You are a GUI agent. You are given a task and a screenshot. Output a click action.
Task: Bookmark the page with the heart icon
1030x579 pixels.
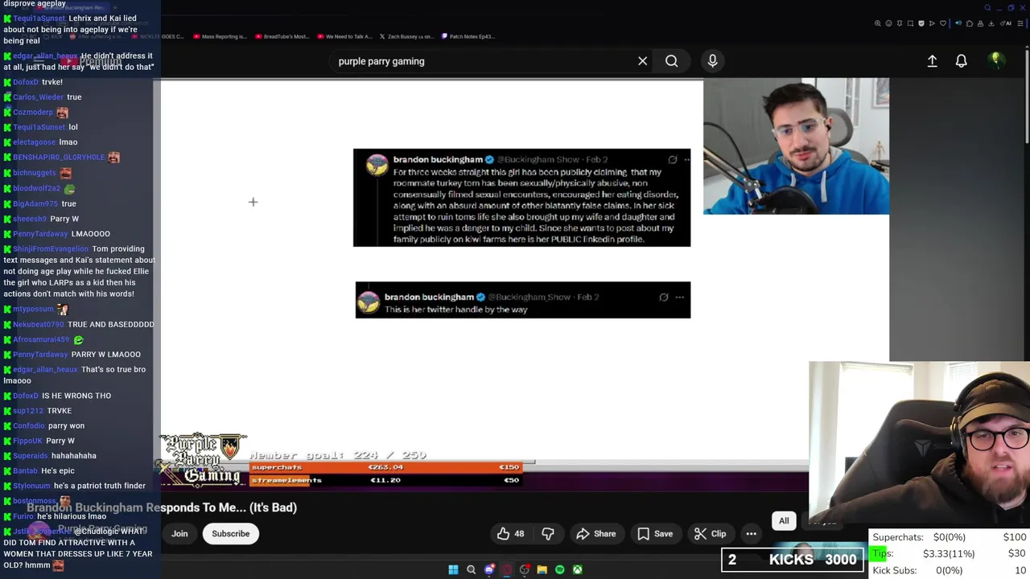pos(943,23)
